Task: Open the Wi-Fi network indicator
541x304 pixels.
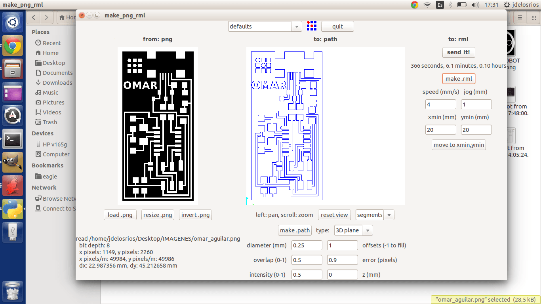Action: pos(427,5)
